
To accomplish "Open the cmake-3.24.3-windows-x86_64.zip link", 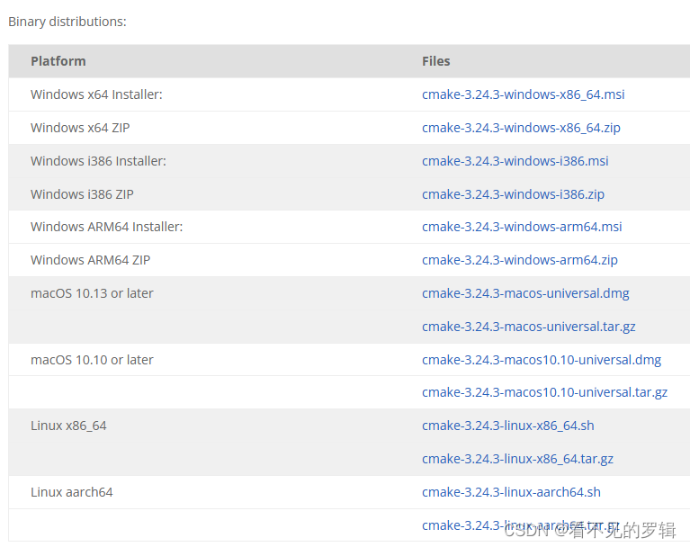I will 521,128.
